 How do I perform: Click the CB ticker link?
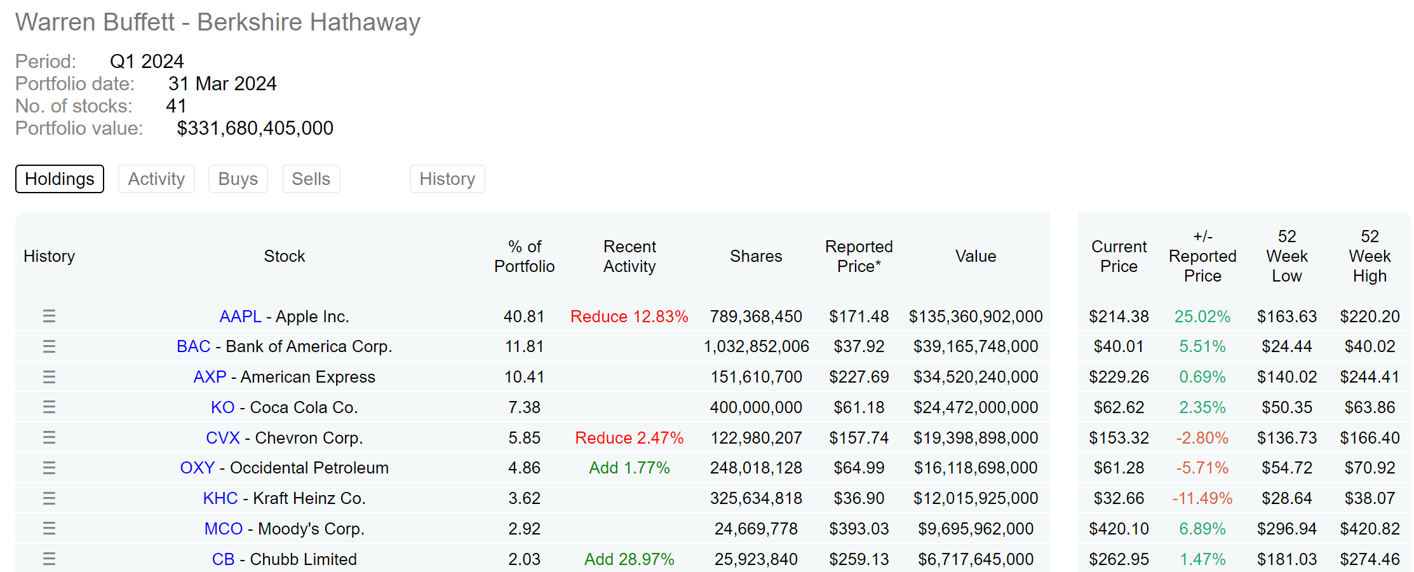pyautogui.click(x=223, y=559)
